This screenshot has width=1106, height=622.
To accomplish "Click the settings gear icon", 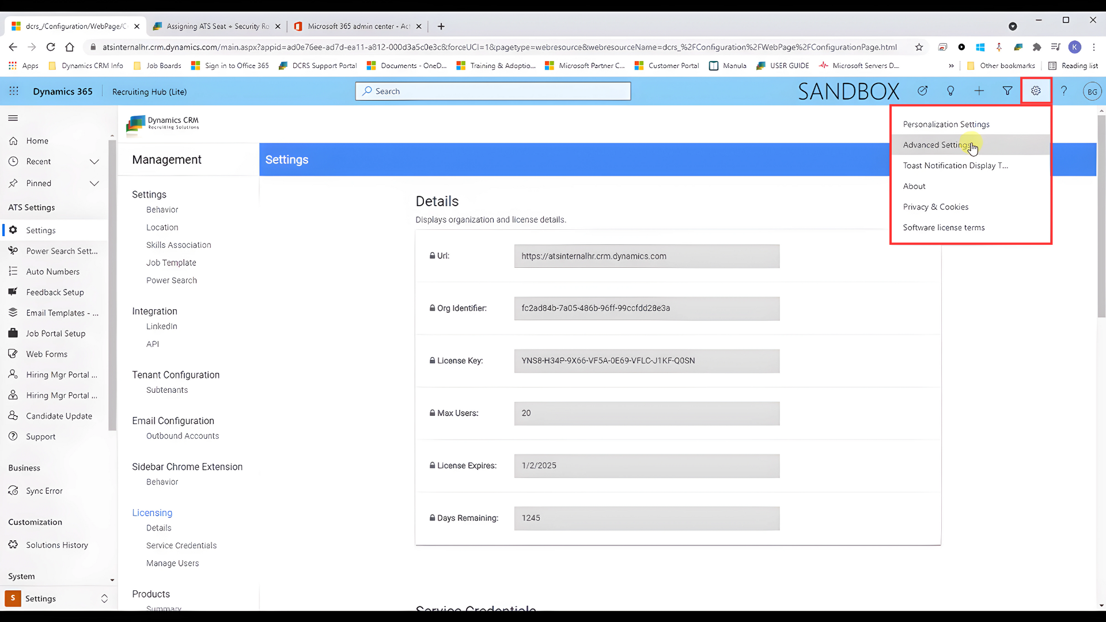I will (x=1036, y=91).
